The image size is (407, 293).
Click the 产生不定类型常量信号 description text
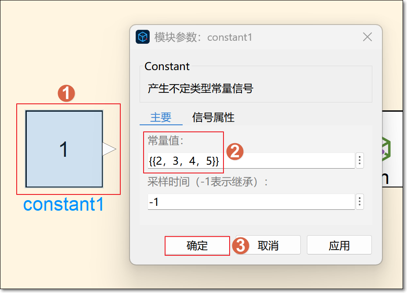pos(201,89)
